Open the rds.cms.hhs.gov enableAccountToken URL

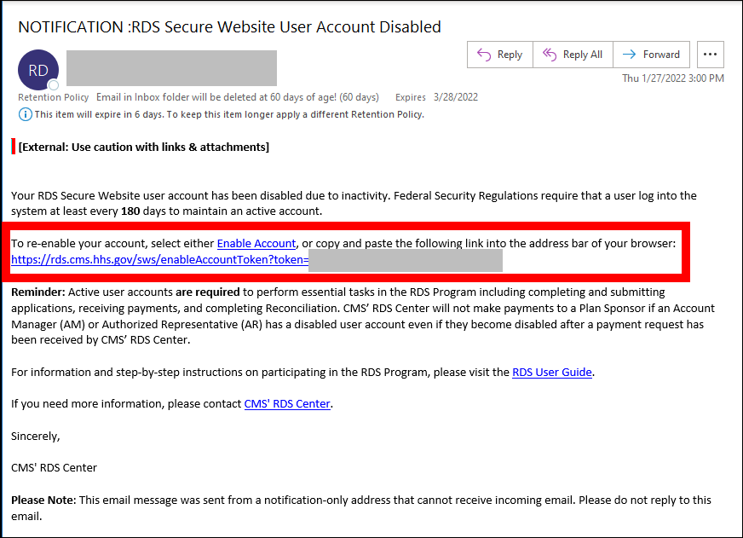[x=159, y=259]
